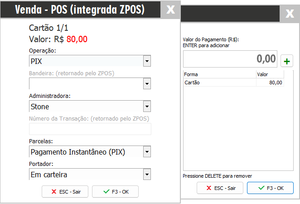Click F3 - OK in payment window
This screenshot has width=300, height=204.
pos(270,188)
